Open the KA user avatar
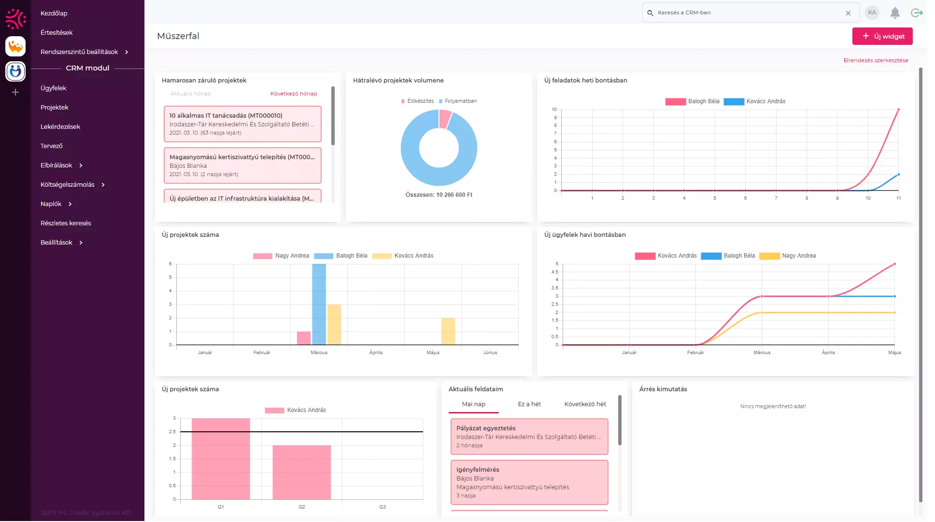935x522 pixels. (872, 13)
